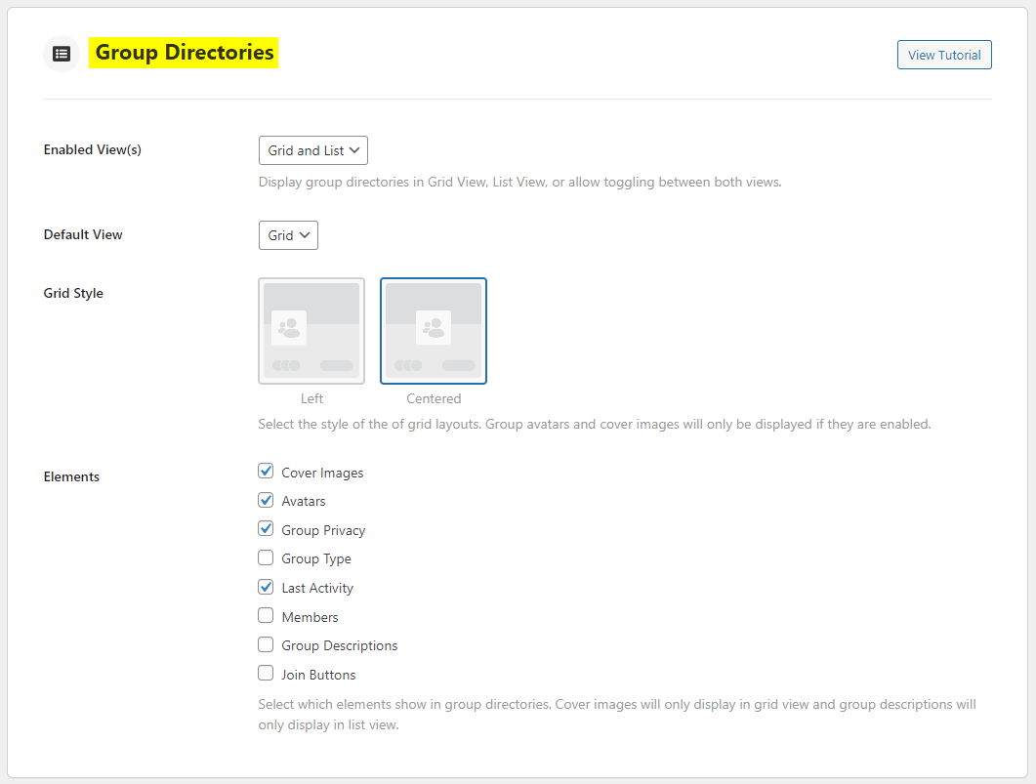Uncheck the Last Activity element
The image size is (1036, 784).
[x=266, y=588]
